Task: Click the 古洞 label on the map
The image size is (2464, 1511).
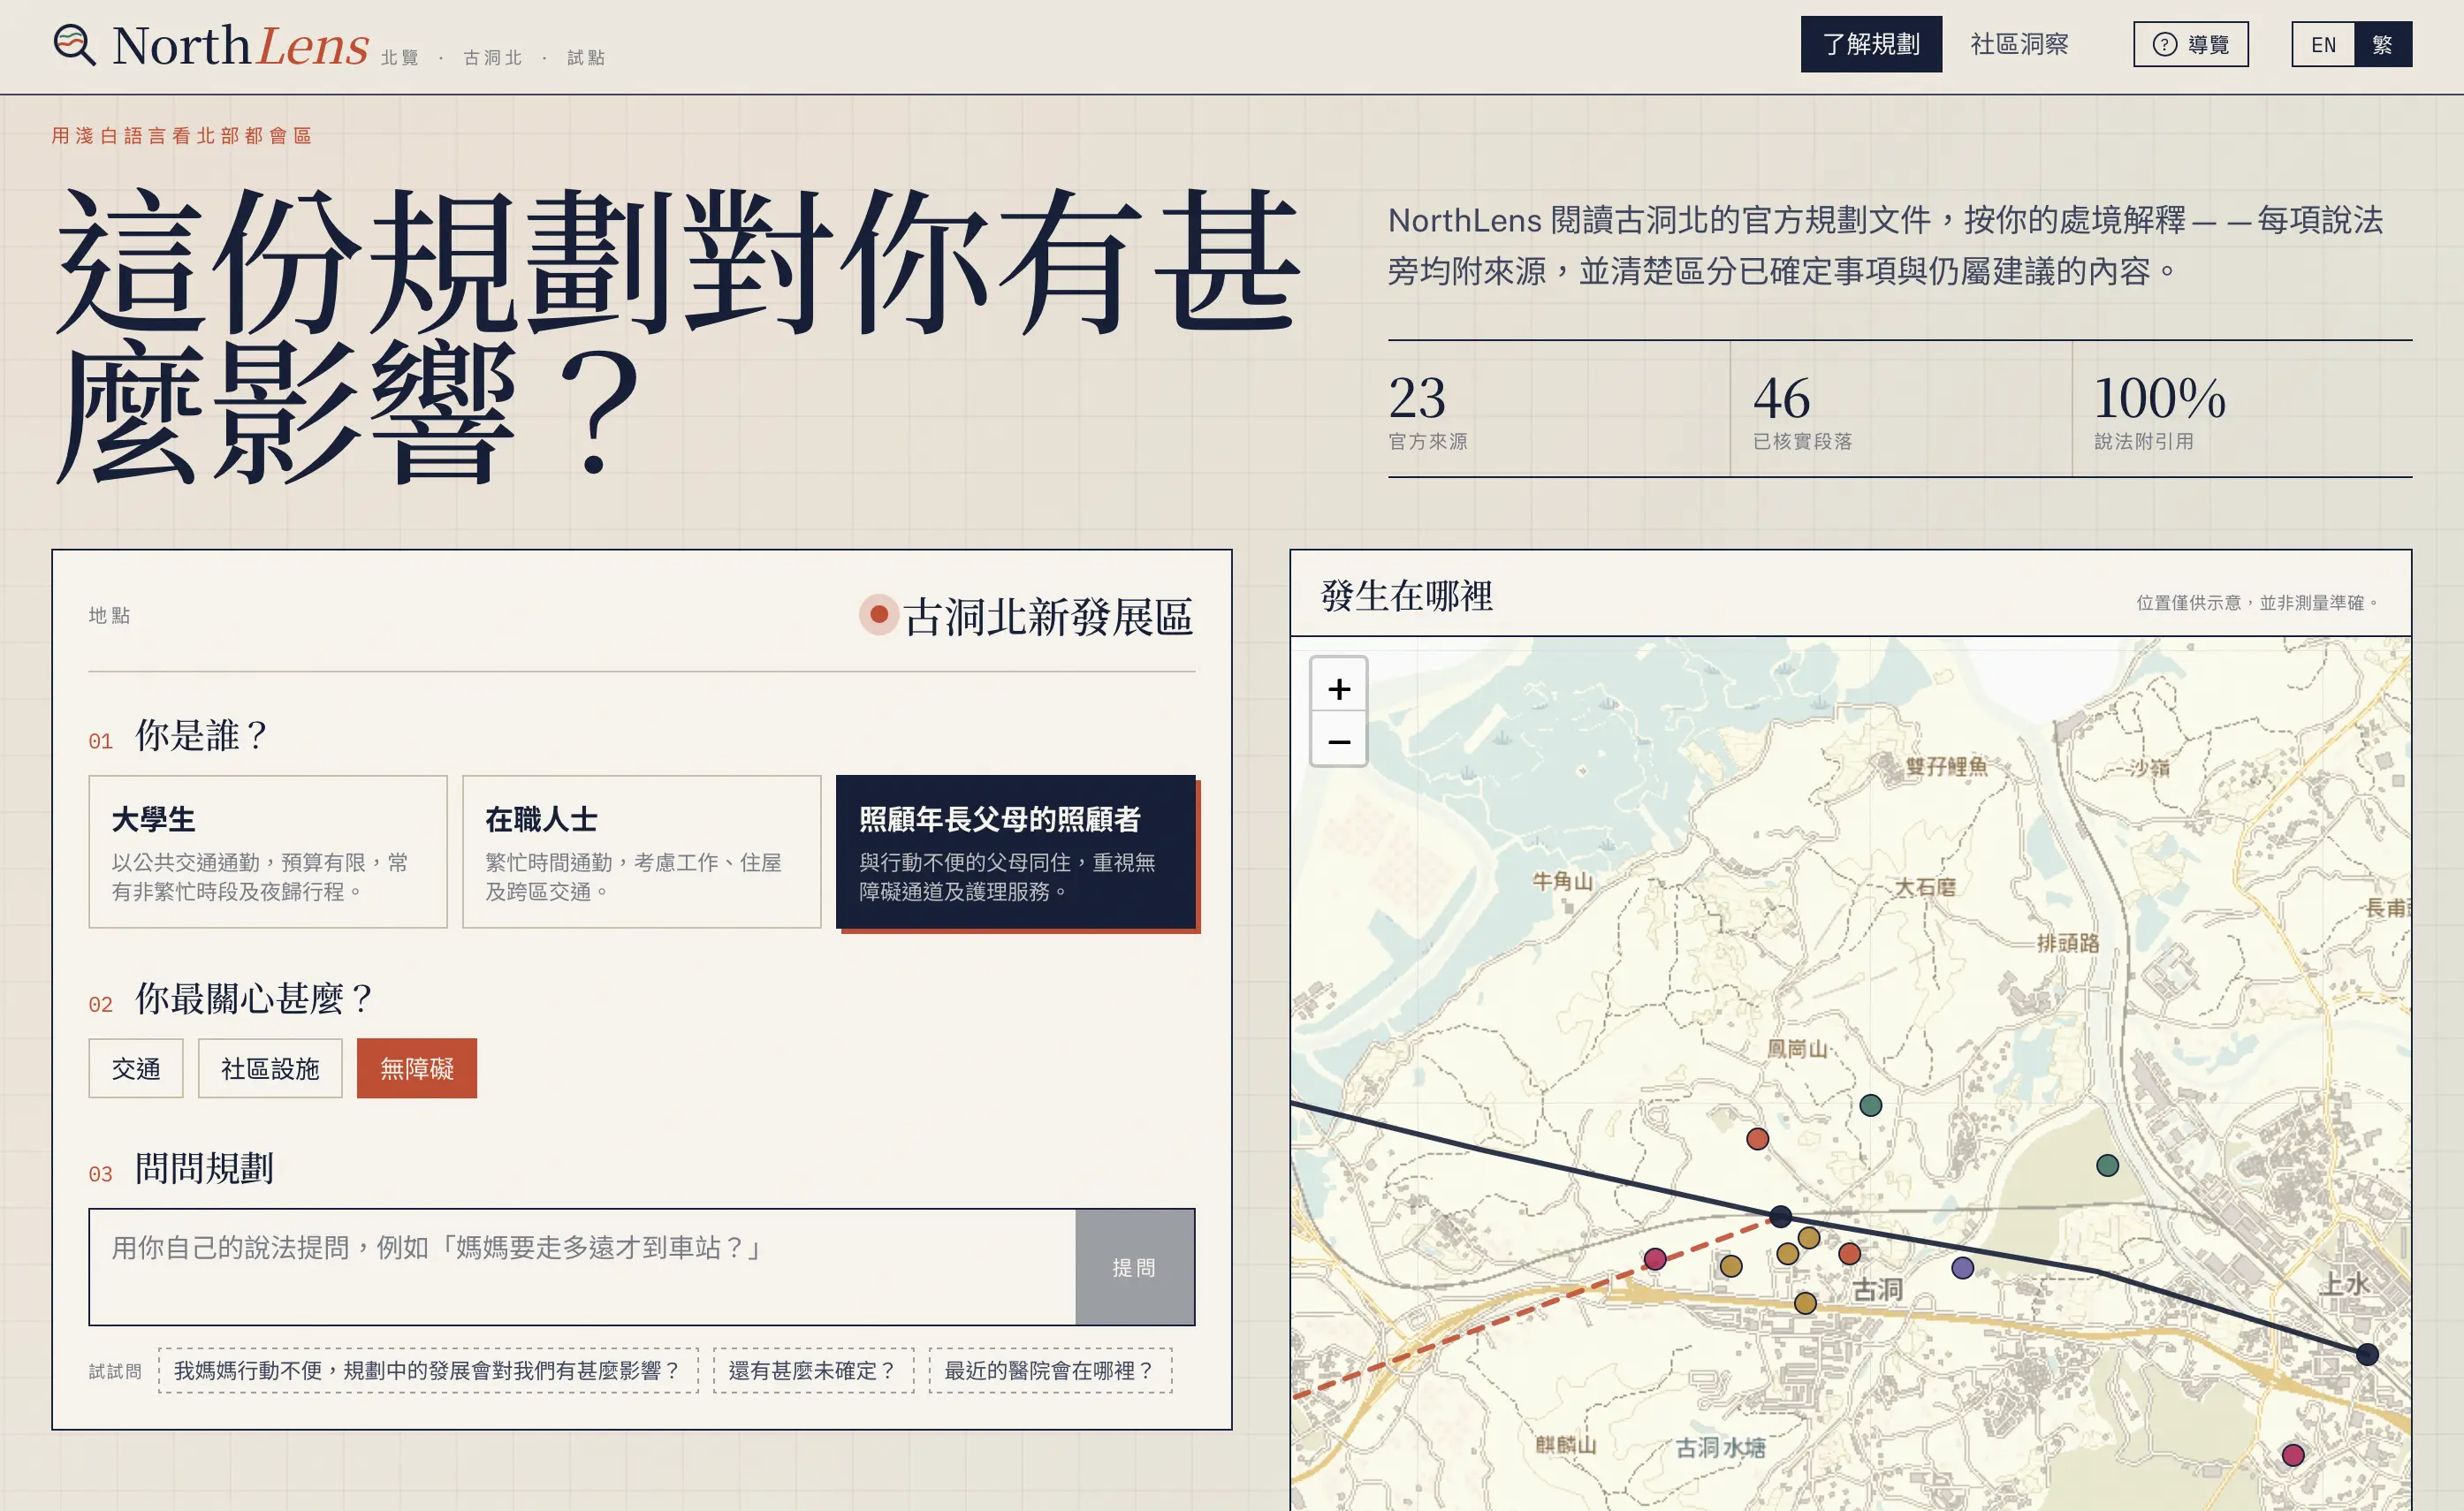Action: pos(1877,1290)
